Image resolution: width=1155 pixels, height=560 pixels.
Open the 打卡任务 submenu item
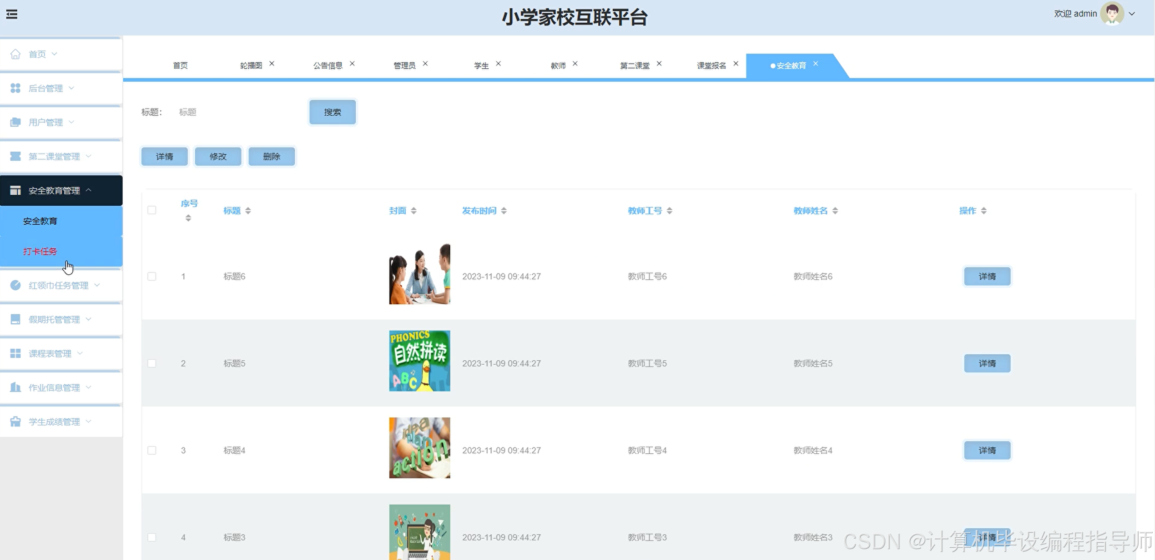coord(61,251)
